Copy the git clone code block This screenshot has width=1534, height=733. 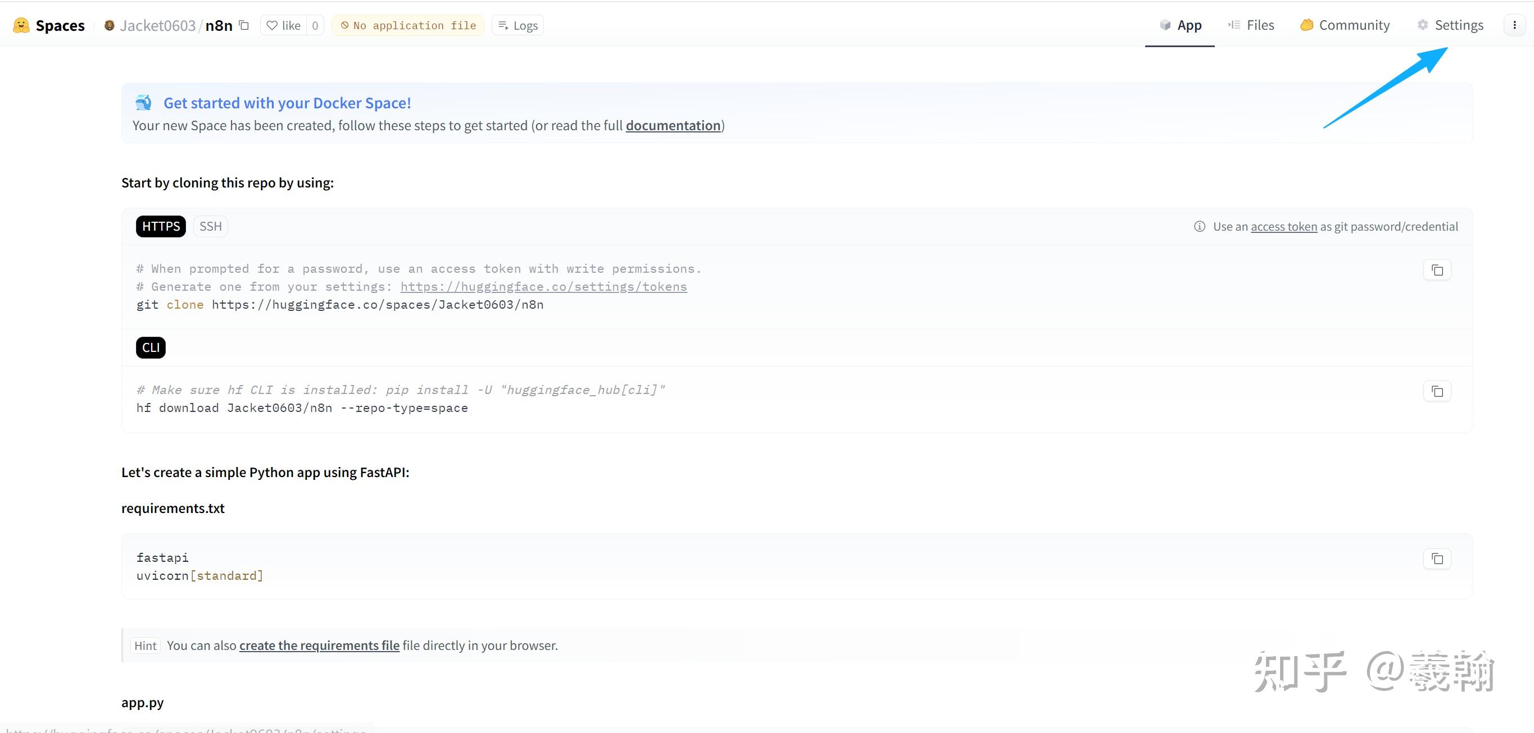point(1437,270)
